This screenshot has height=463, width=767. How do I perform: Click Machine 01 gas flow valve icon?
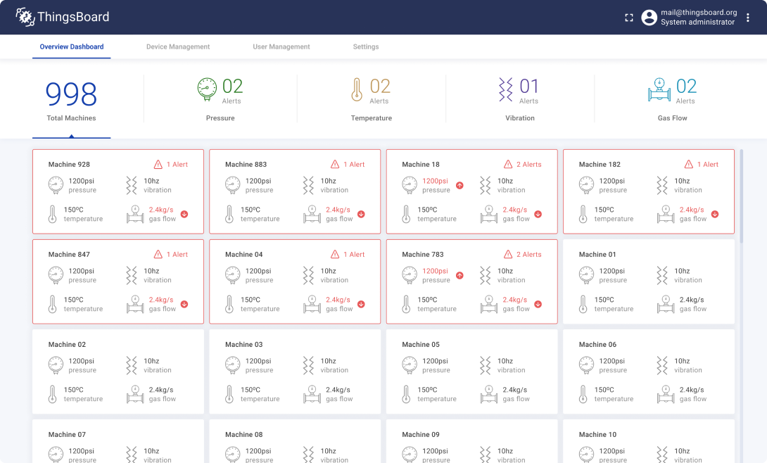point(666,304)
